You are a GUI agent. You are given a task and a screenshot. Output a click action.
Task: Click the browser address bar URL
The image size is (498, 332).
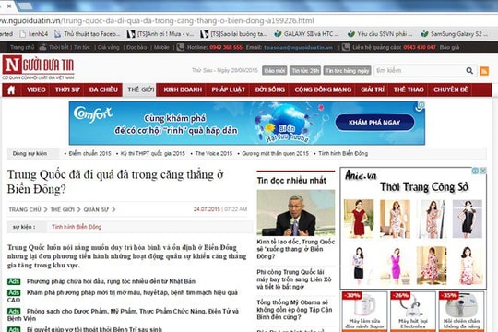coord(157,21)
